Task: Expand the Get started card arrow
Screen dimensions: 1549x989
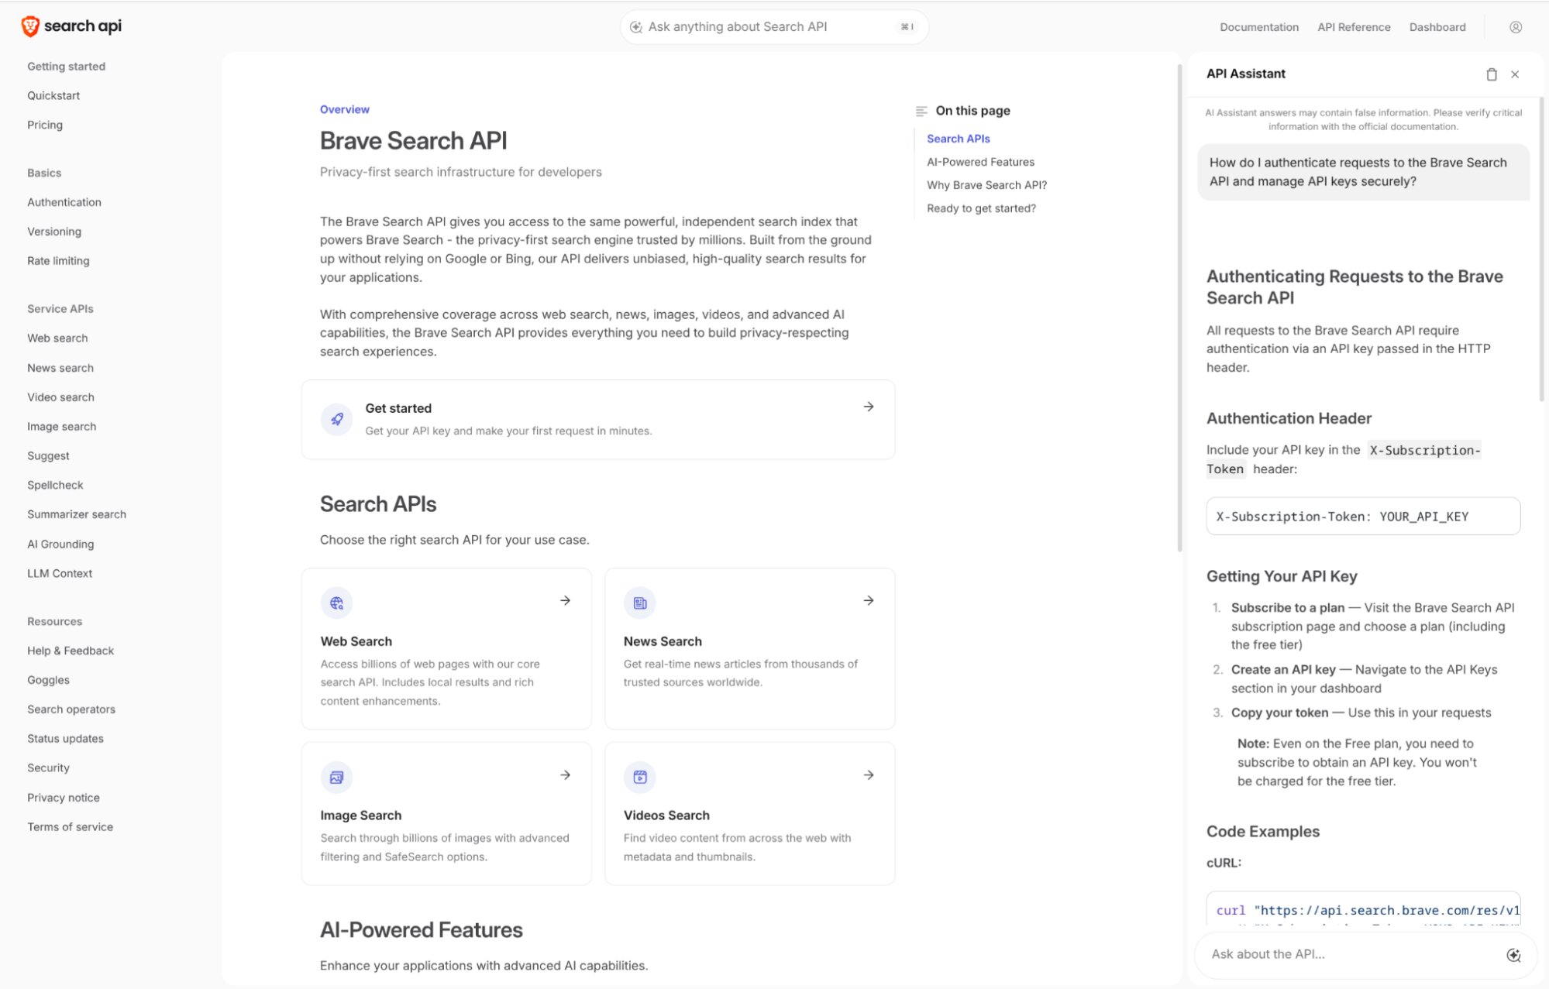Action: click(867, 406)
